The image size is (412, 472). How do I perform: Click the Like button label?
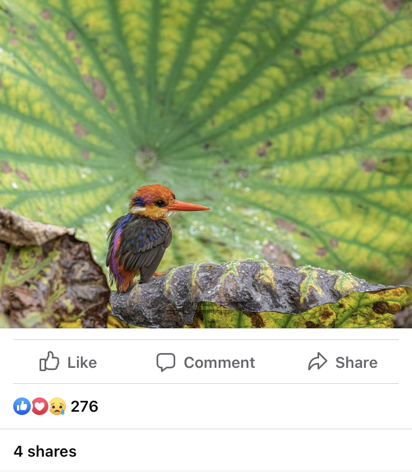(x=82, y=362)
